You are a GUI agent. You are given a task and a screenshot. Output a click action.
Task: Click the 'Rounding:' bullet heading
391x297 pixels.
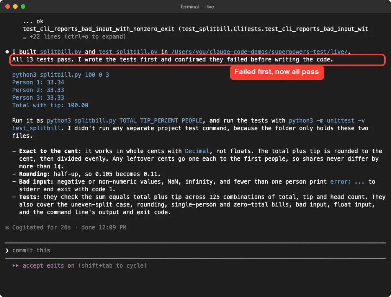35,174
